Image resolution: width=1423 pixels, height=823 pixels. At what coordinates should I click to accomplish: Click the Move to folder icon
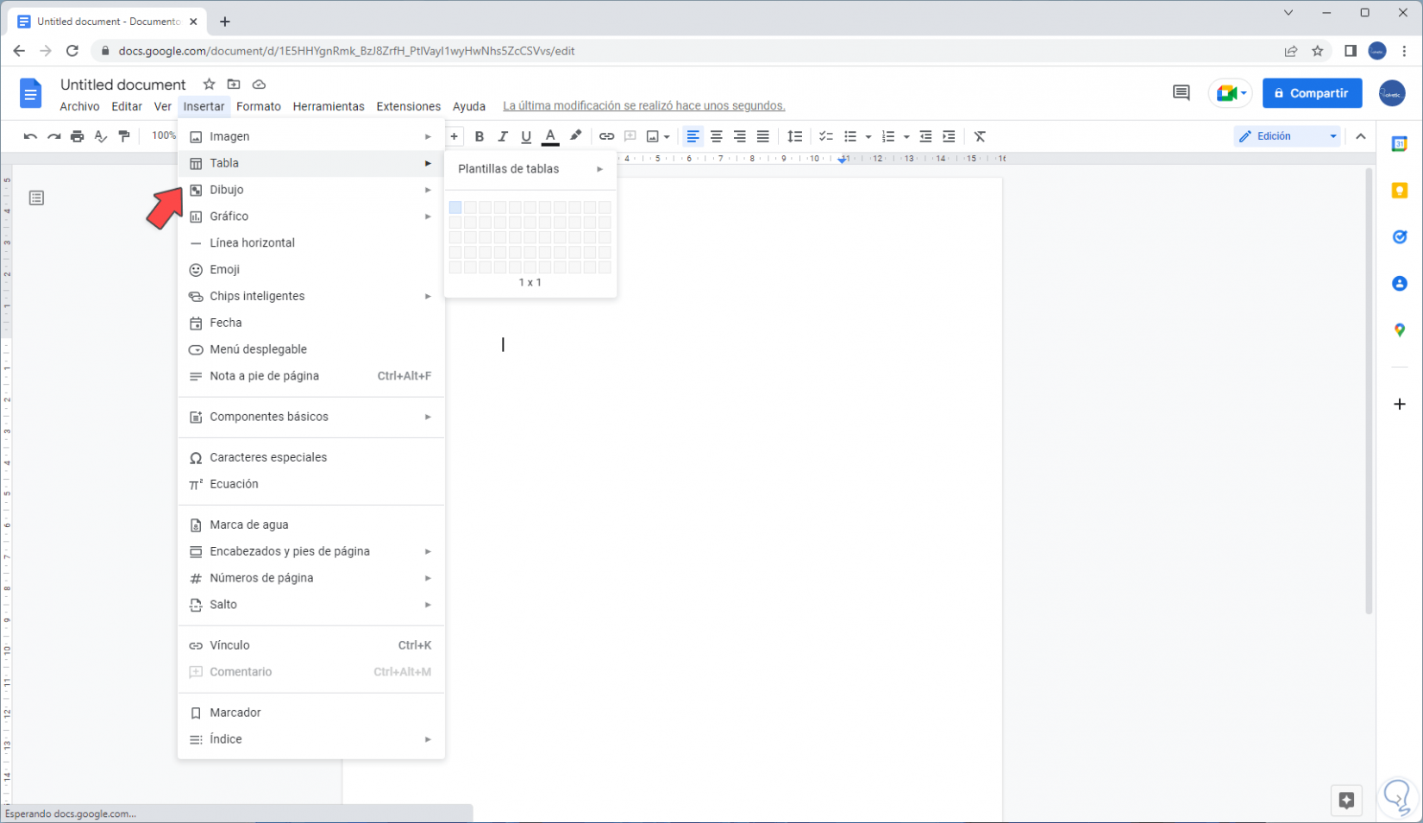234,85
